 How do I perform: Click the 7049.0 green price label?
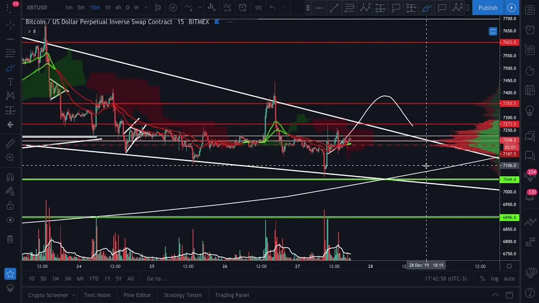[x=510, y=180]
